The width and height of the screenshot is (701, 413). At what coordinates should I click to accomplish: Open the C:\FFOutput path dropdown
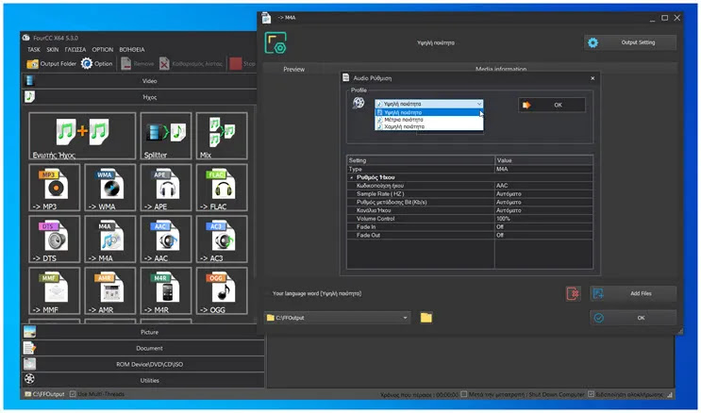[x=338, y=318]
